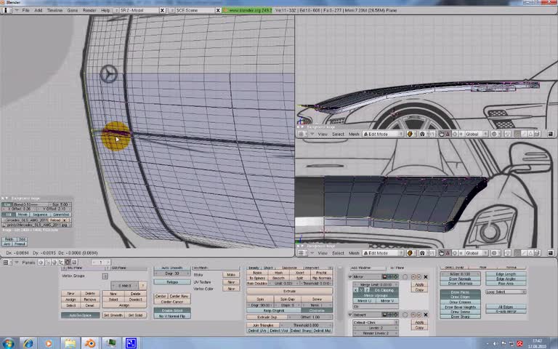
Task: Apply the Mirror modifier
Action: click(418, 284)
